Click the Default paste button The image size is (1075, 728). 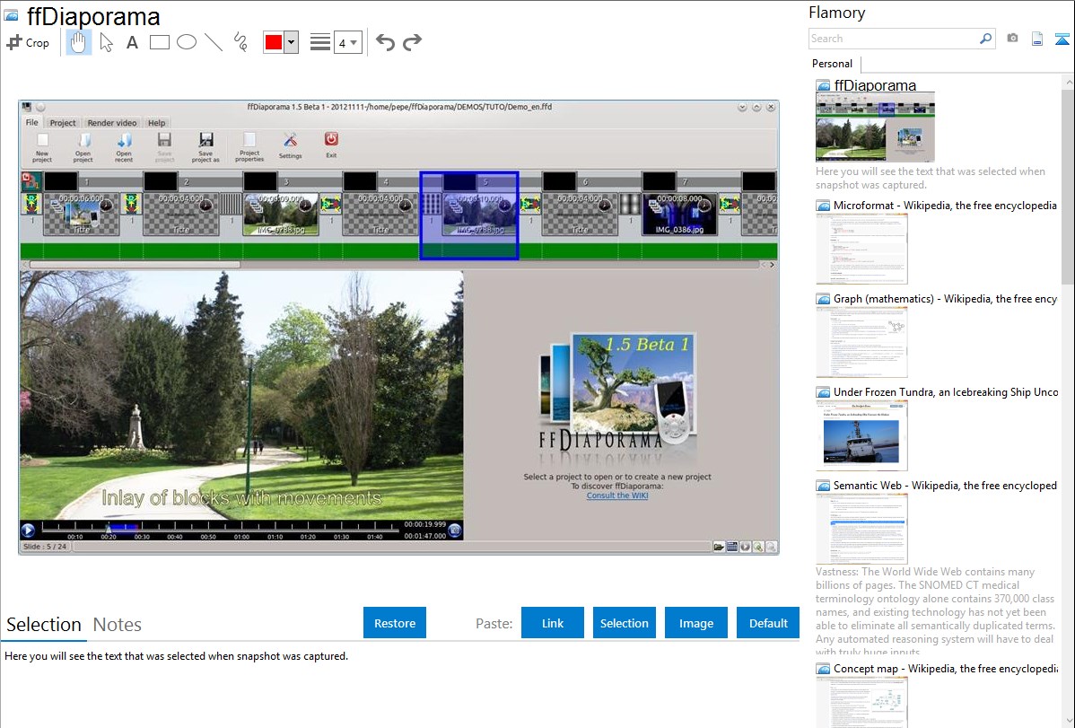pos(768,623)
